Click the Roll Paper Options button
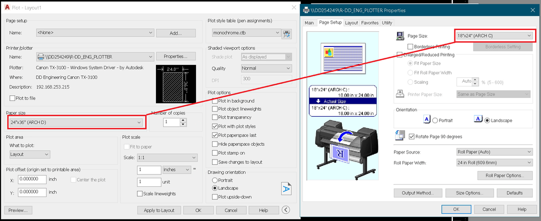 click(x=505, y=175)
